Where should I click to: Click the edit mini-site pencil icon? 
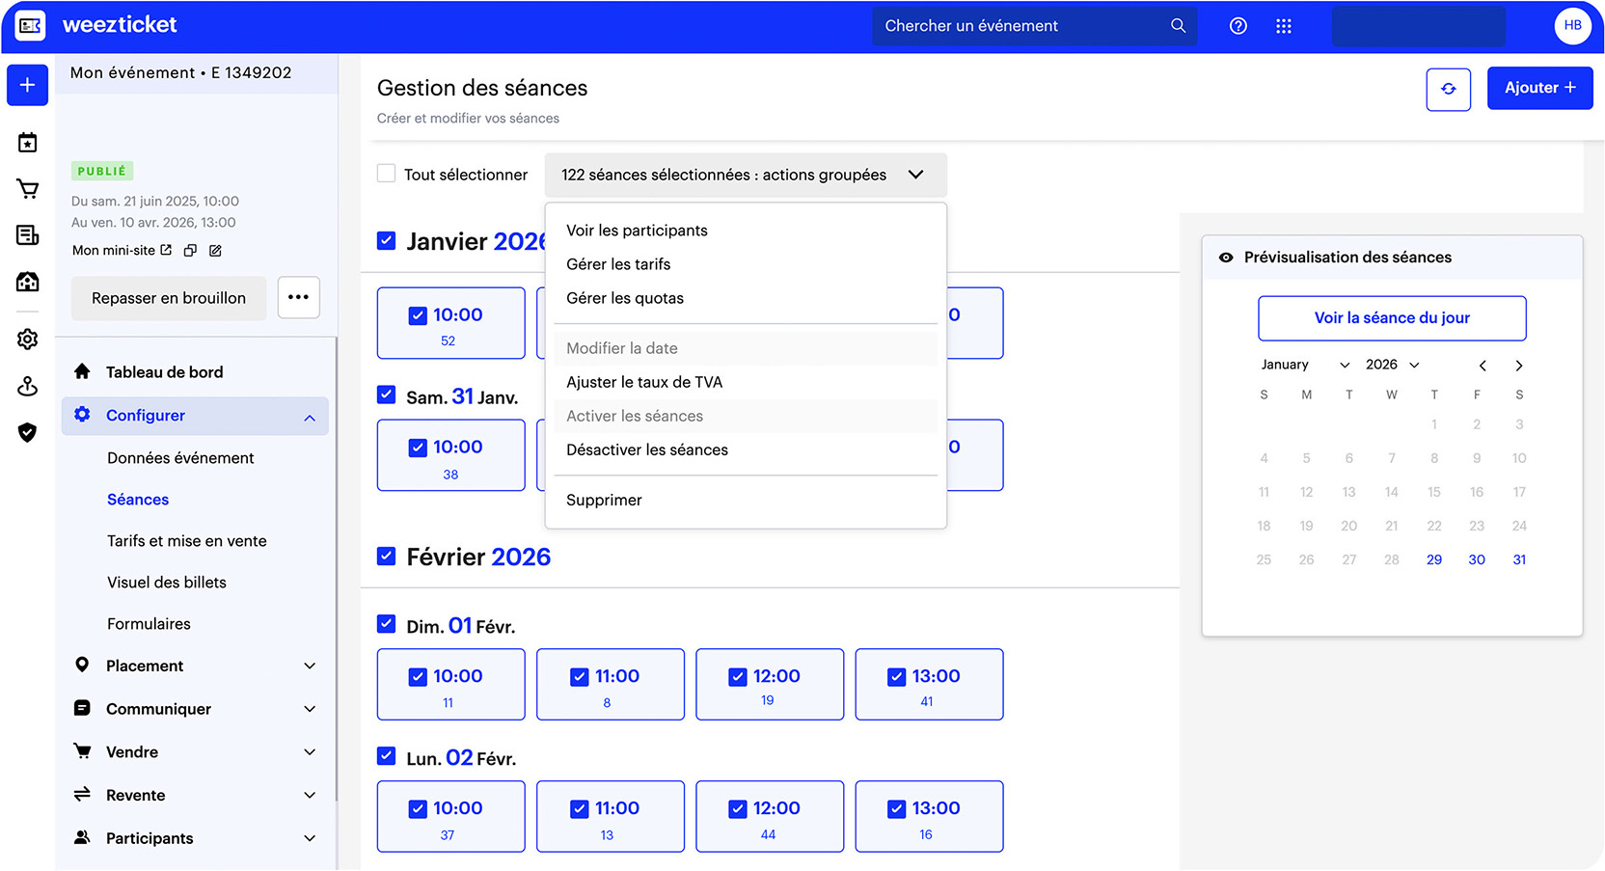point(215,251)
